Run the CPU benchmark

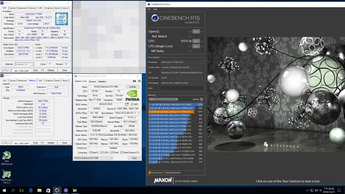coord(196,41)
